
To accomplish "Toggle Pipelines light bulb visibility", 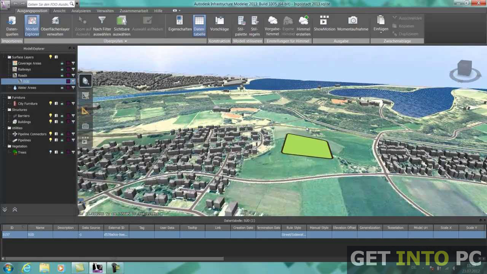I will click(50, 140).
